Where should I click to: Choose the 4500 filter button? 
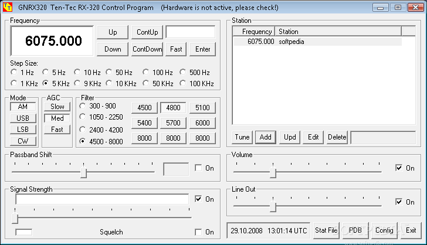144,108
